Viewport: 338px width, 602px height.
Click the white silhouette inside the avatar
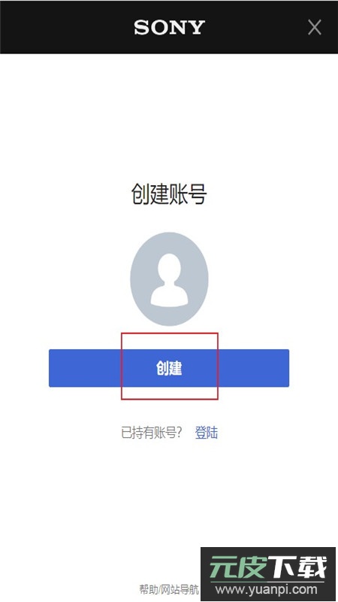[x=169, y=280]
